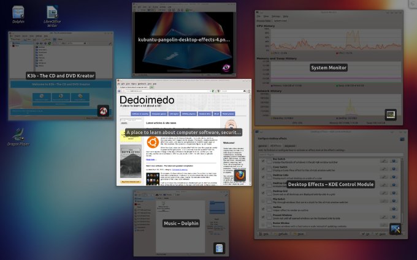
Task: Click the Firefox back arrow button
Action: (119, 91)
